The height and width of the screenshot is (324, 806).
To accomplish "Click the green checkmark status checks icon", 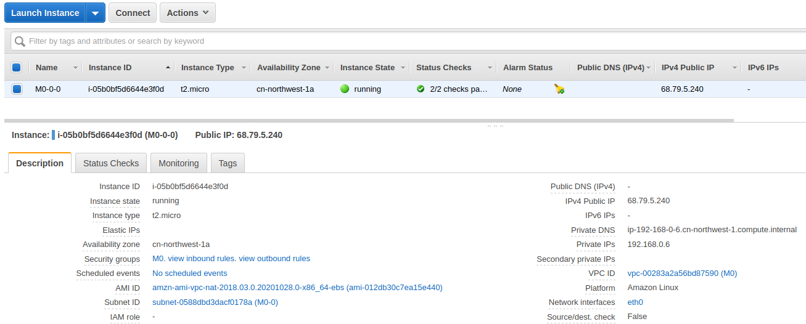I will [421, 89].
